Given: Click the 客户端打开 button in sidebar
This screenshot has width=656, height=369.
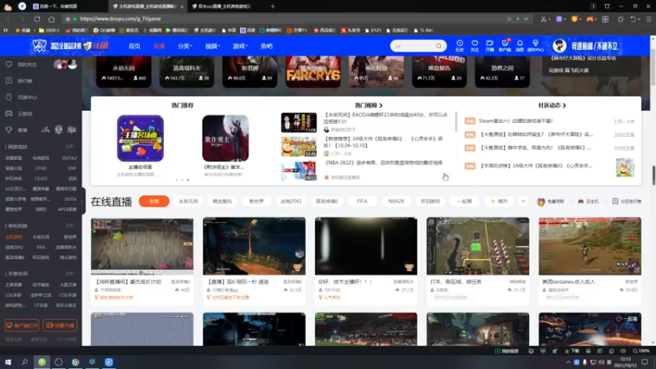Looking at the screenshot, I should (22, 326).
